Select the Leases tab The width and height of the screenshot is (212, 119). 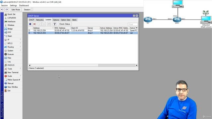pyautogui.click(x=48, y=20)
